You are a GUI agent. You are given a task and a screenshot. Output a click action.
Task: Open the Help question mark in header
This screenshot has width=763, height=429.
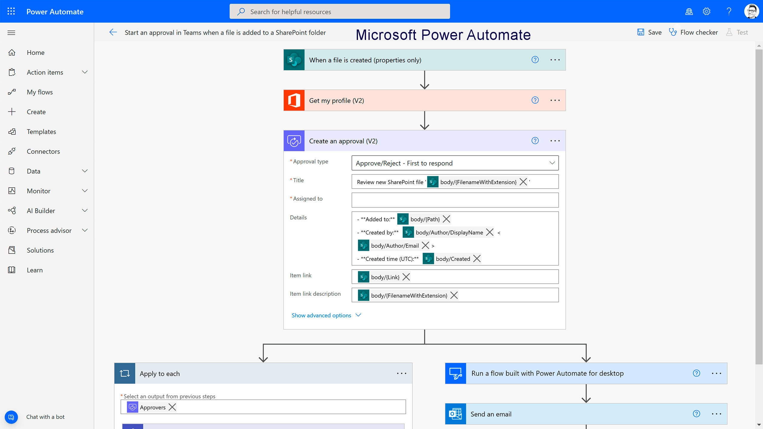729,11
